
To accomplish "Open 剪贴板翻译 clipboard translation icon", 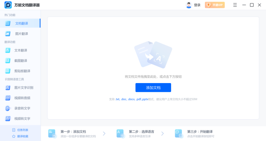I will [x=8, y=71].
